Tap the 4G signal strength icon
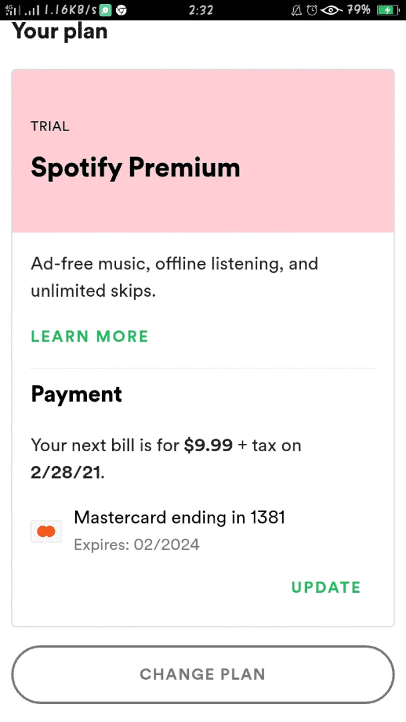Image resolution: width=406 pixels, height=722 pixels. (13, 9)
